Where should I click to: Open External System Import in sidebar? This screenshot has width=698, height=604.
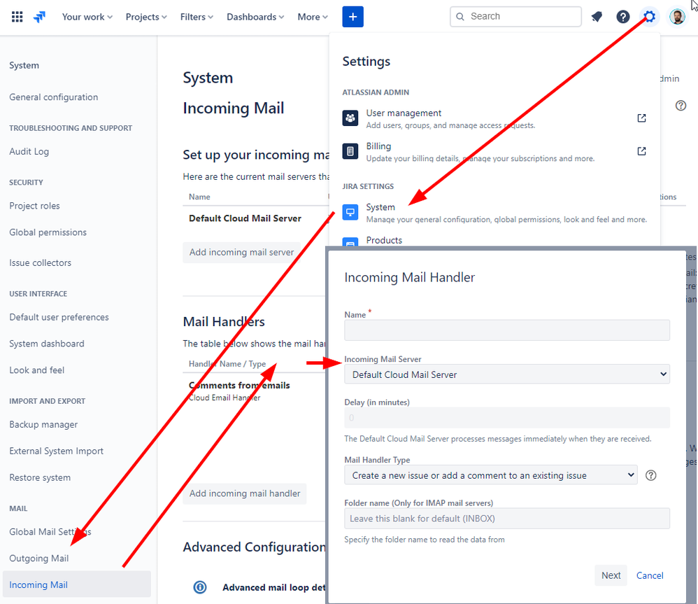pos(56,451)
